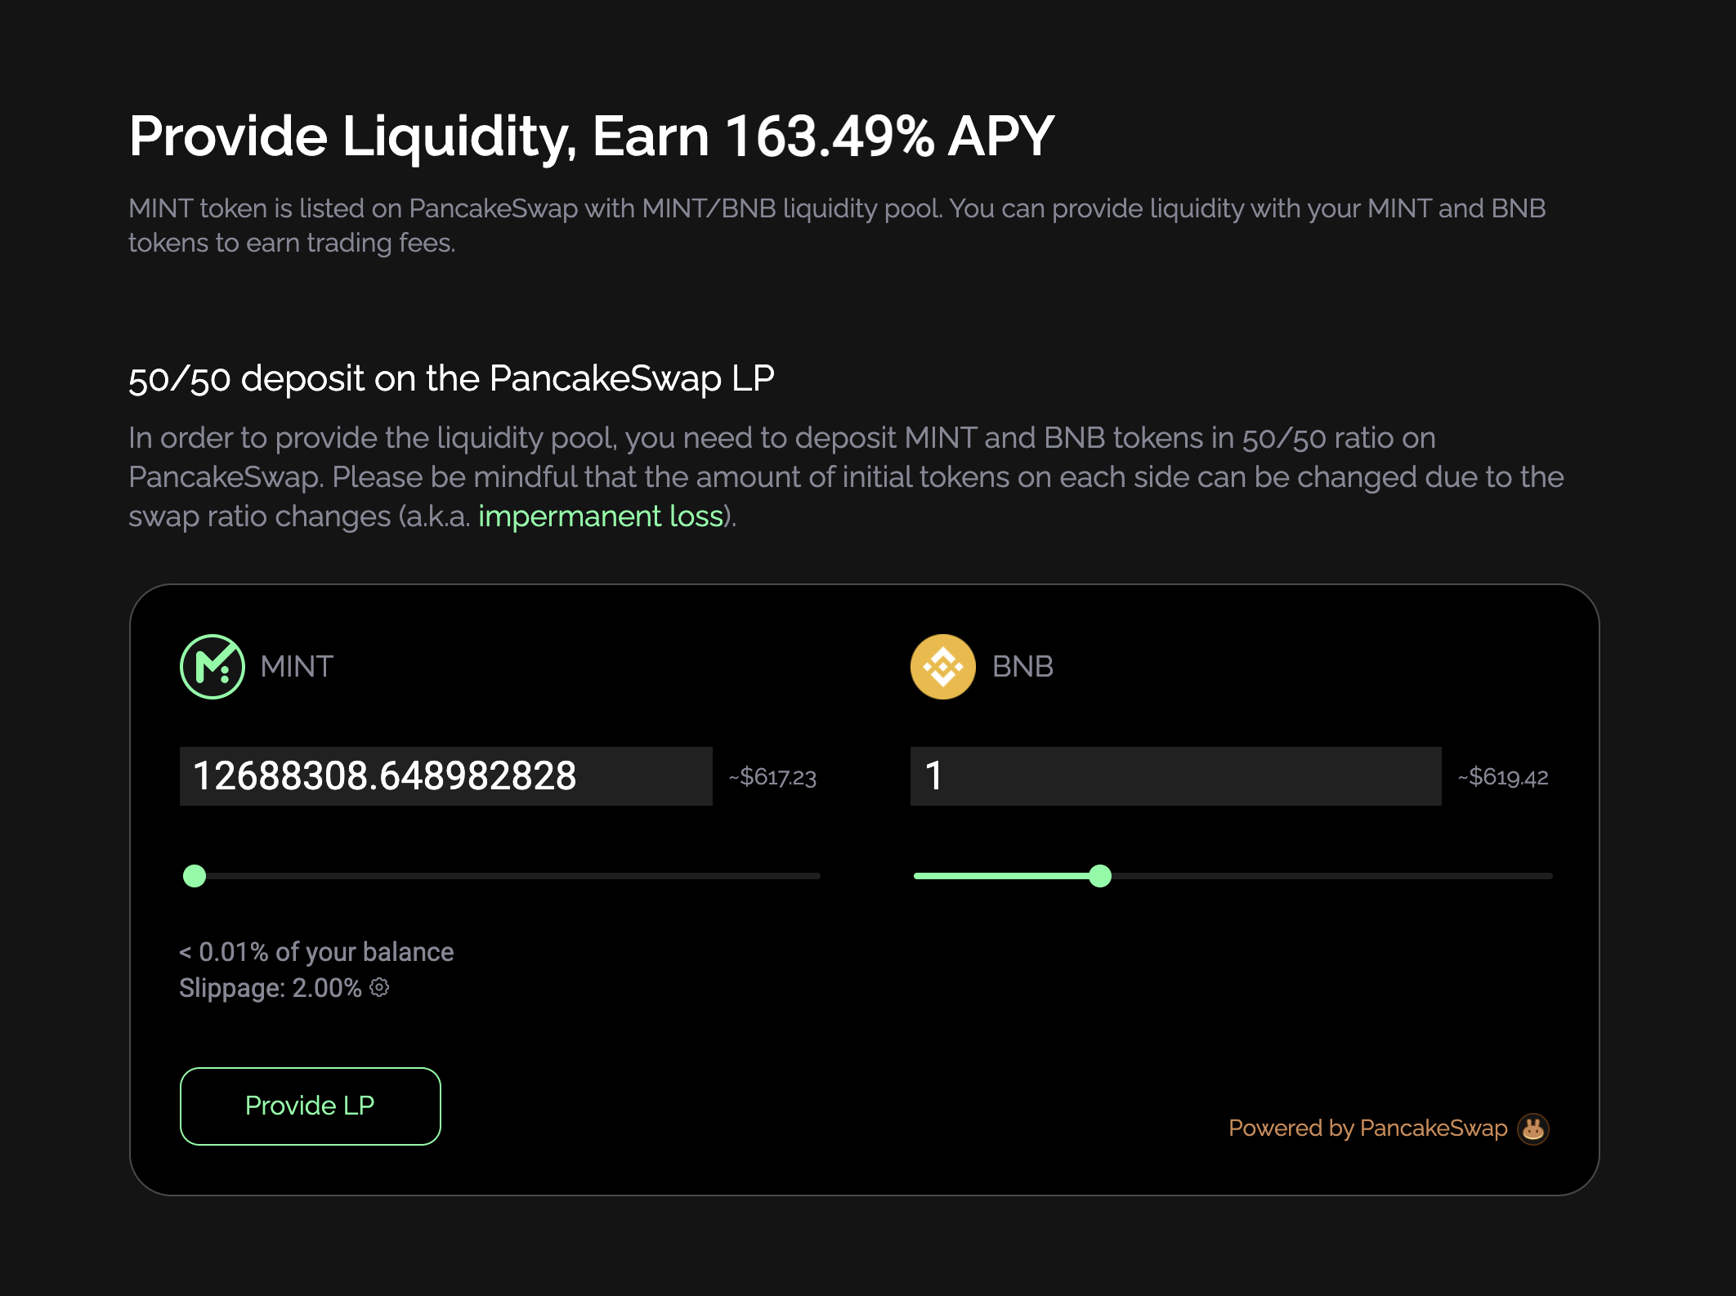Click the MINT amount input field
The image size is (1736, 1296).
[x=446, y=776]
